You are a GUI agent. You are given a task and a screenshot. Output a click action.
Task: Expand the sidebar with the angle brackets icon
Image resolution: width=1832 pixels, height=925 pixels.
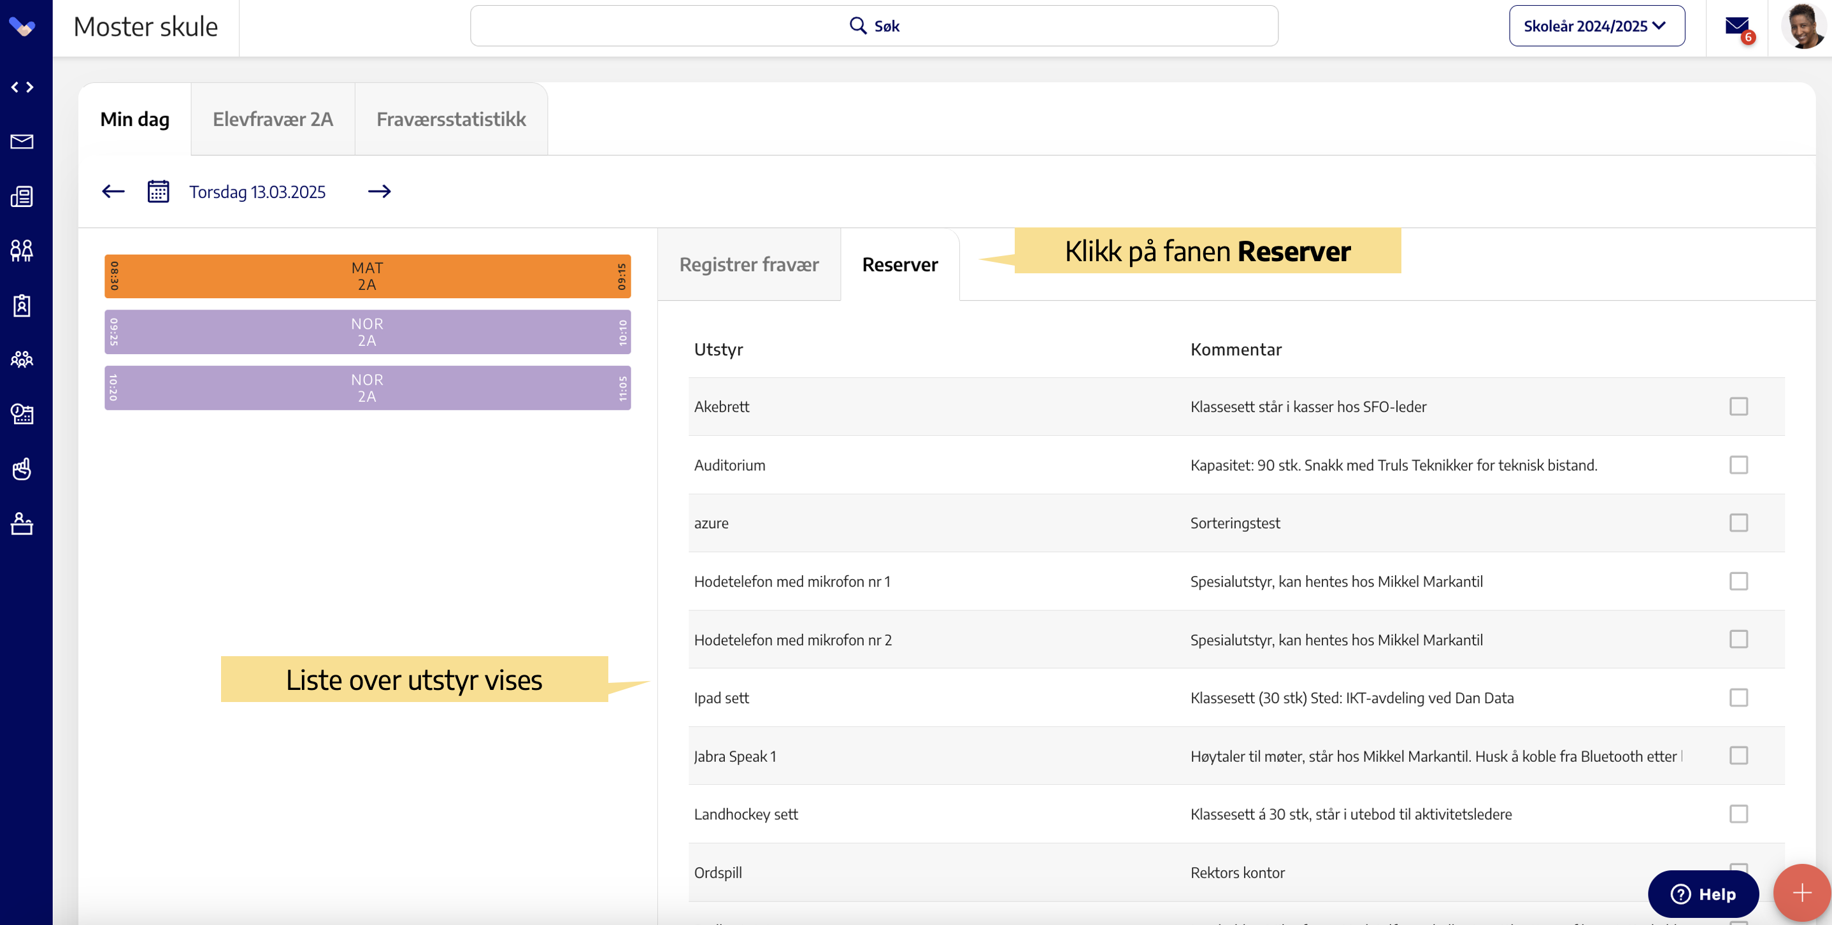(22, 87)
